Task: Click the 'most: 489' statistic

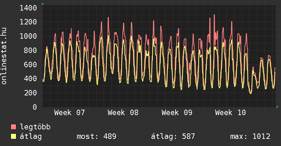Action: coord(97,136)
